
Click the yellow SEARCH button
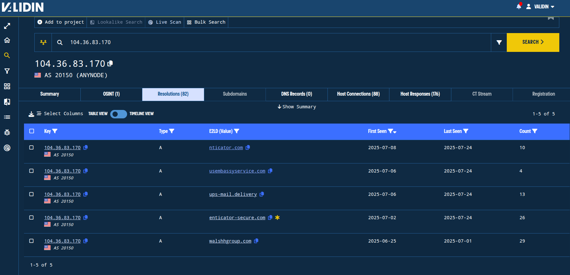pos(533,42)
